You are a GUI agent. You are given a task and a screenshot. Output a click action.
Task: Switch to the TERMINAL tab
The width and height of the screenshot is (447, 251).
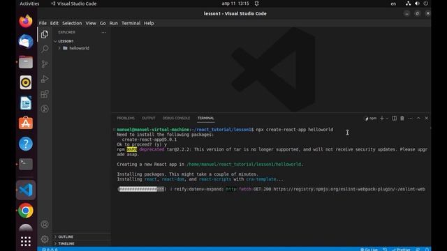tap(205, 118)
